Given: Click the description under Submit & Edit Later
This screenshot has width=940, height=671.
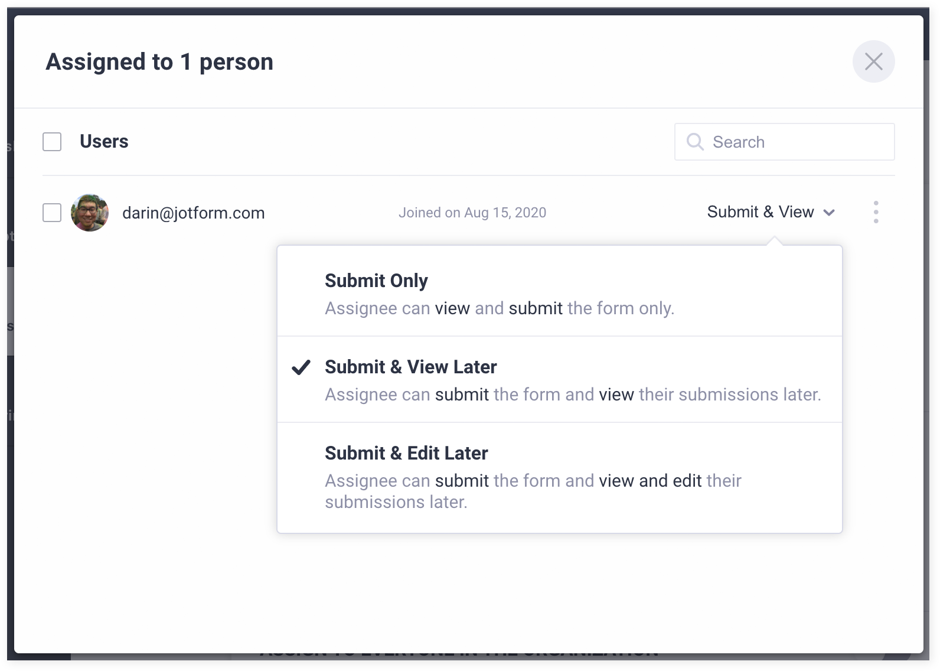Looking at the screenshot, I should click(x=533, y=491).
